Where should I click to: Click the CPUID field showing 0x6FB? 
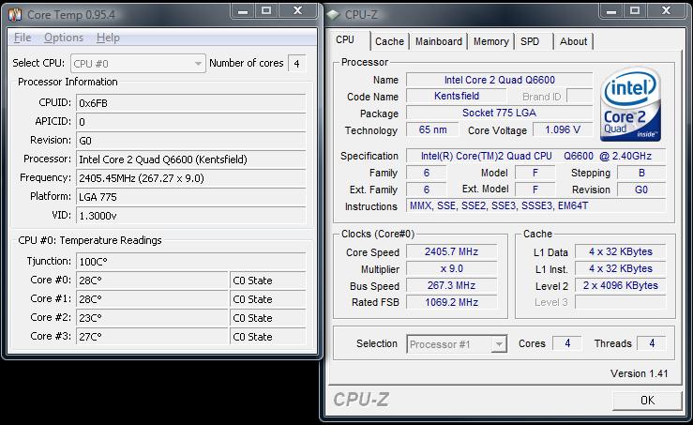click(191, 103)
